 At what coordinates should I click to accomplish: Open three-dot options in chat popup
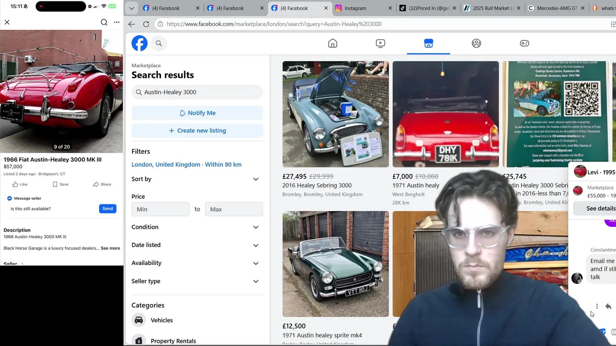coord(597,306)
